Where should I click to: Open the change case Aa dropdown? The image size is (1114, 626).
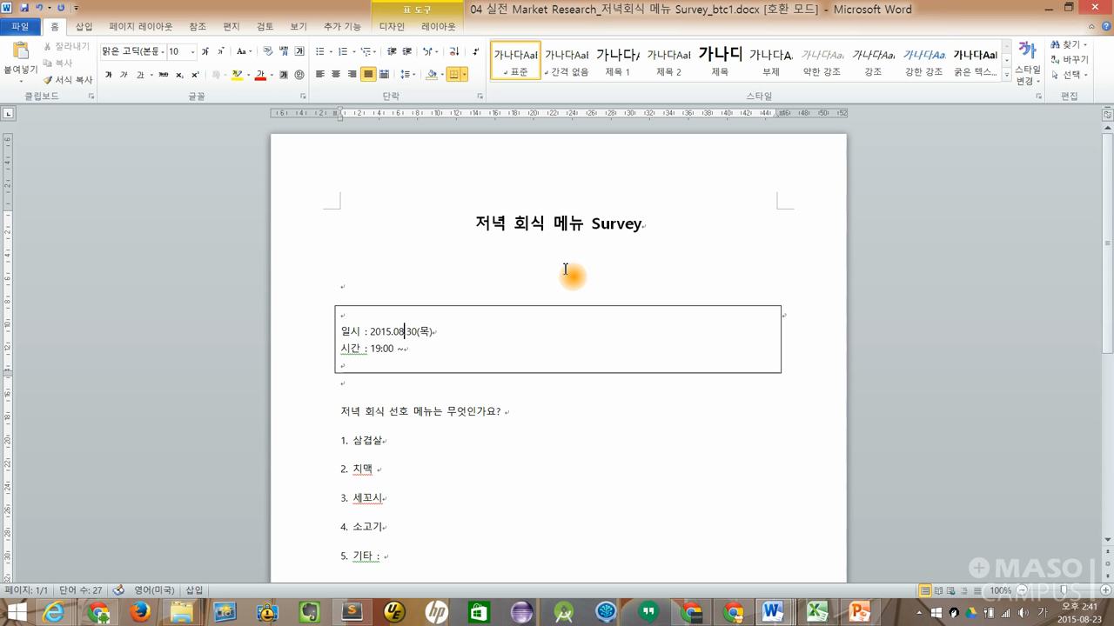(244, 51)
